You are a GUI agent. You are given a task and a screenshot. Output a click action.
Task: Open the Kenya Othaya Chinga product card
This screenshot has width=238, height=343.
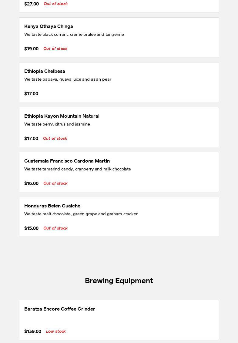coord(119,37)
